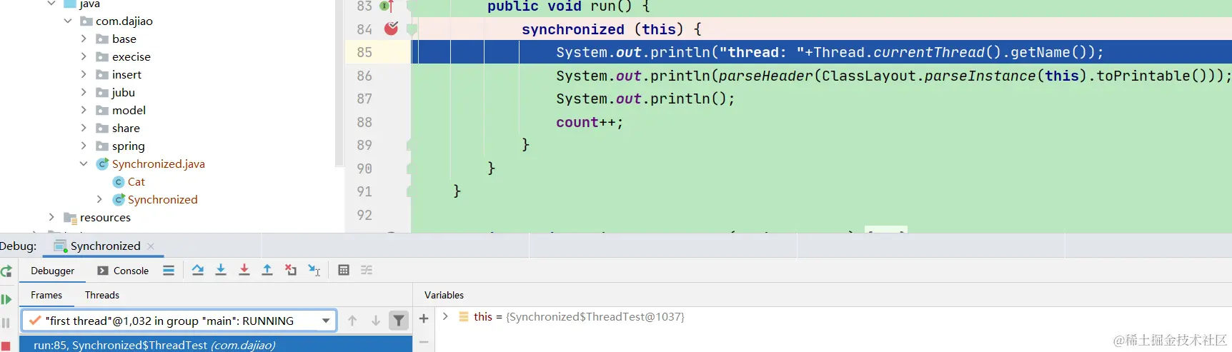Select the resources folder row
1232x352 pixels.
pos(105,217)
